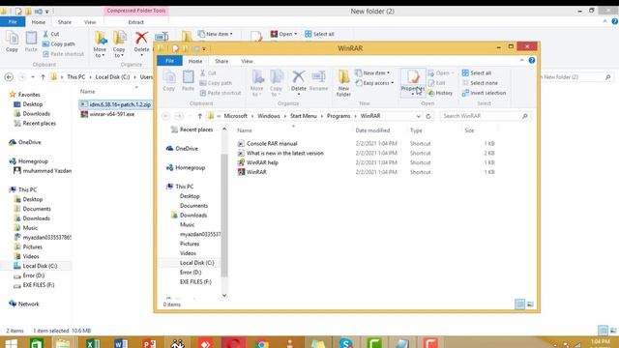Open recent locations dropdown in New folder (2)
Viewport: 619px width, 348px height.
click(32, 77)
